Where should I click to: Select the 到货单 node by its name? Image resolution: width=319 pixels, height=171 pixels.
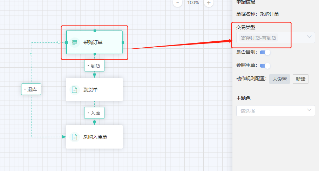[x=90, y=90]
